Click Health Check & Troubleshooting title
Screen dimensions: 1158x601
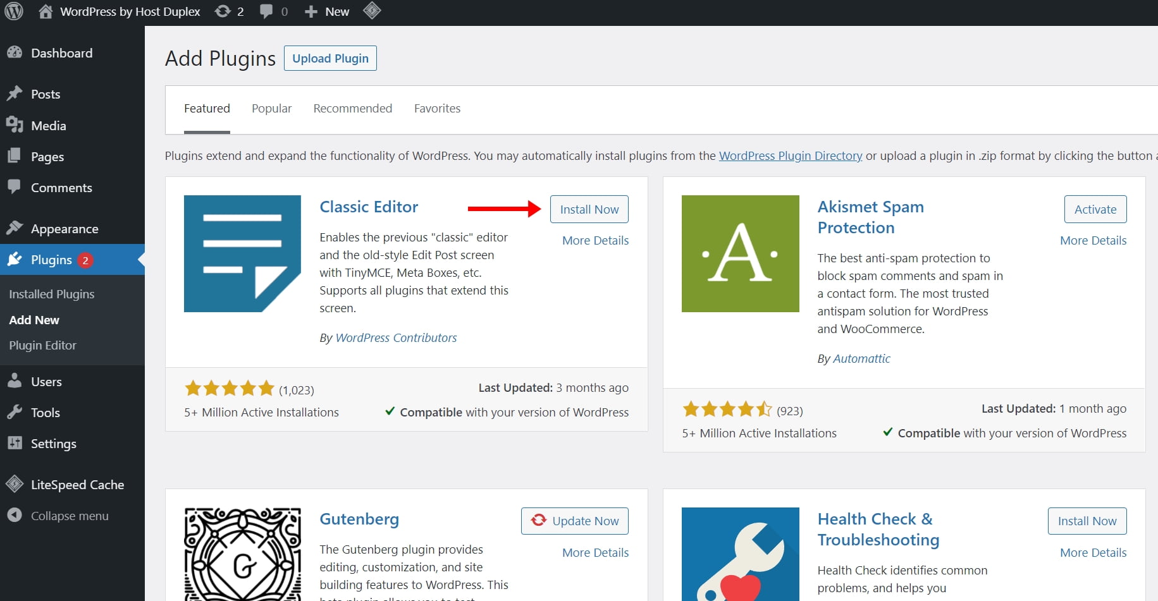tap(878, 529)
